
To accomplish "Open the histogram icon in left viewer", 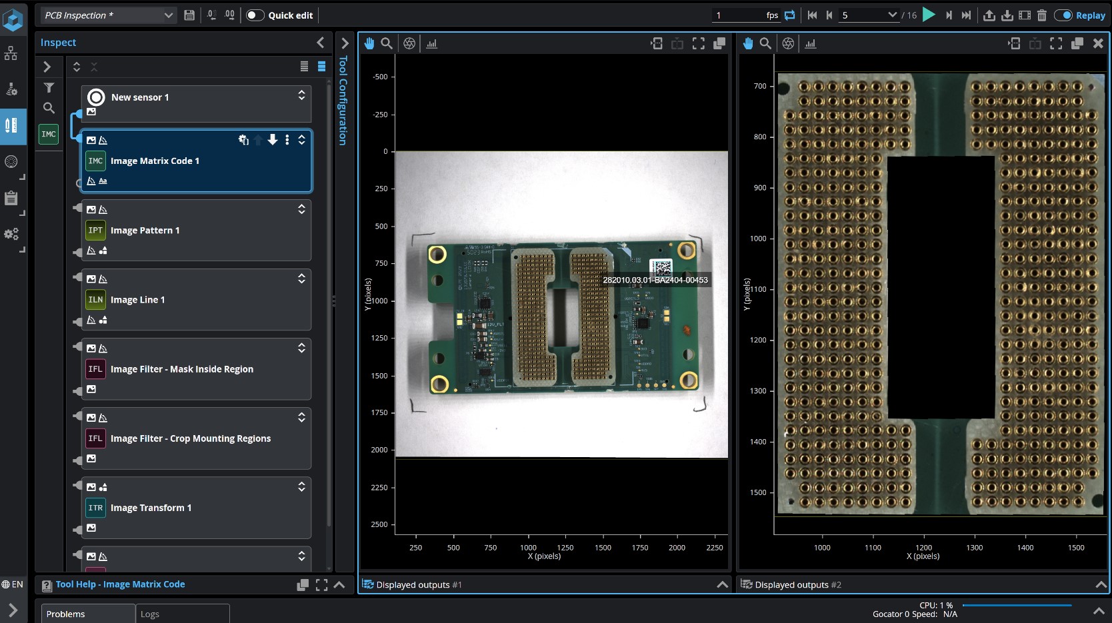I will (x=431, y=43).
